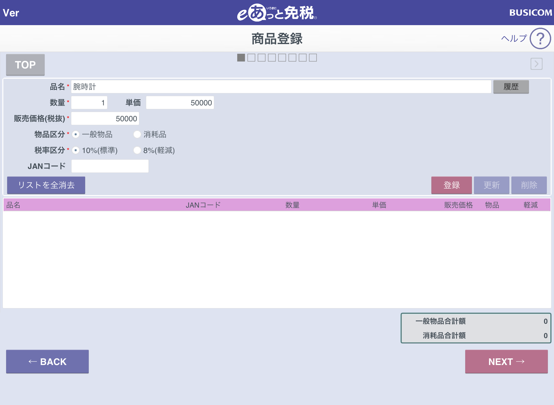Choose the 8%(軽減) tax rate

[x=137, y=150]
